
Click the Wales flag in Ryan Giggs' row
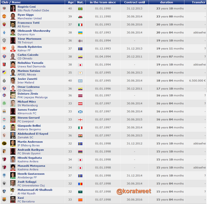point(80,17)
